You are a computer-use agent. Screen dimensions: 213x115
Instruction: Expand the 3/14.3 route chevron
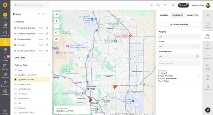(199, 76)
